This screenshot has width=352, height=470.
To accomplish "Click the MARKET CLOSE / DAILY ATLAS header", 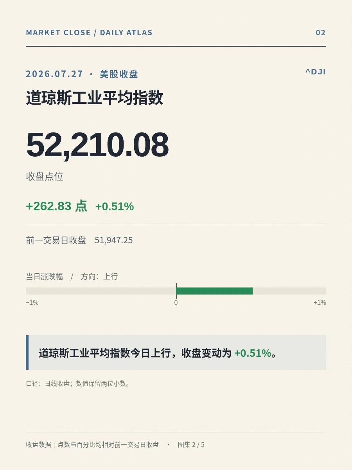I will (89, 33).
